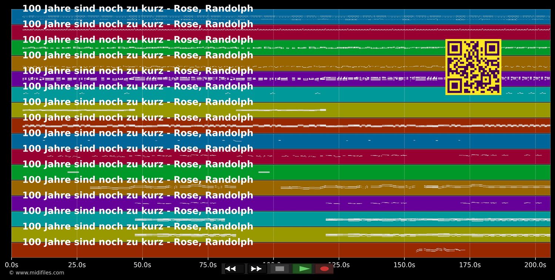This screenshot has width=555, height=280.
Task: Click the 25.0s timeline label
Action: [x=77, y=265]
